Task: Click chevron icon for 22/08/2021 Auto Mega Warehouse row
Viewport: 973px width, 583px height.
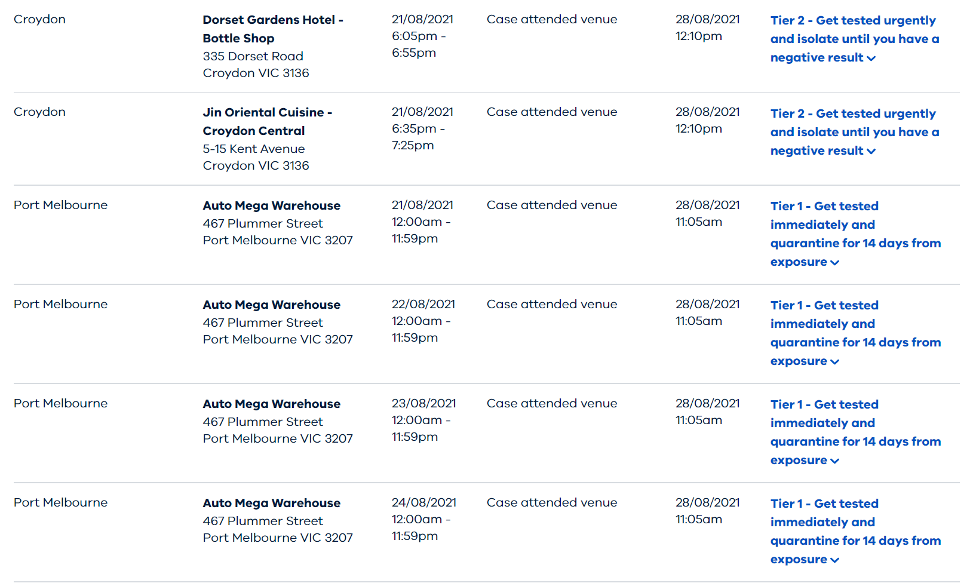Action: 834,362
